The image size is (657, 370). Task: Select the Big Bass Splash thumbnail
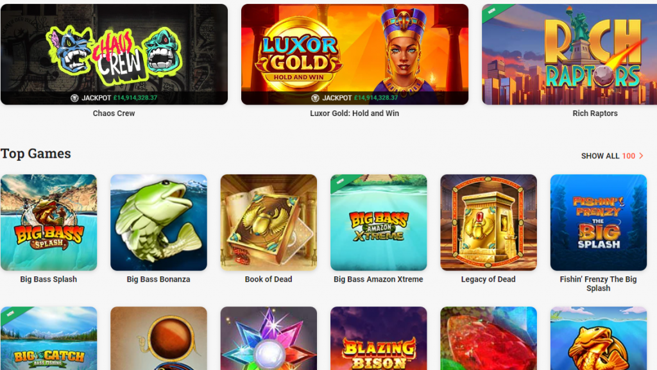(49, 223)
